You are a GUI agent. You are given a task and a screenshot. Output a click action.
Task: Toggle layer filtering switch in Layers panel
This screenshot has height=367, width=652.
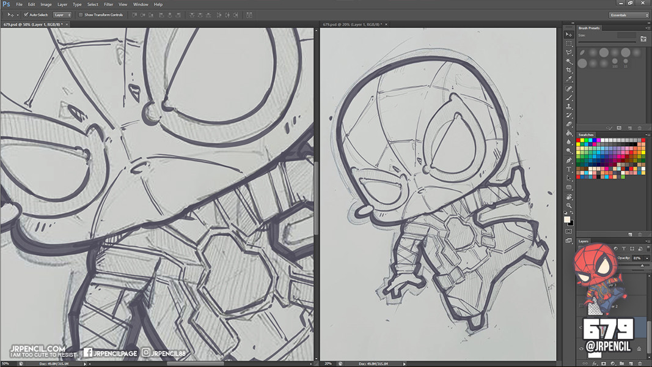[x=648, y=248]
